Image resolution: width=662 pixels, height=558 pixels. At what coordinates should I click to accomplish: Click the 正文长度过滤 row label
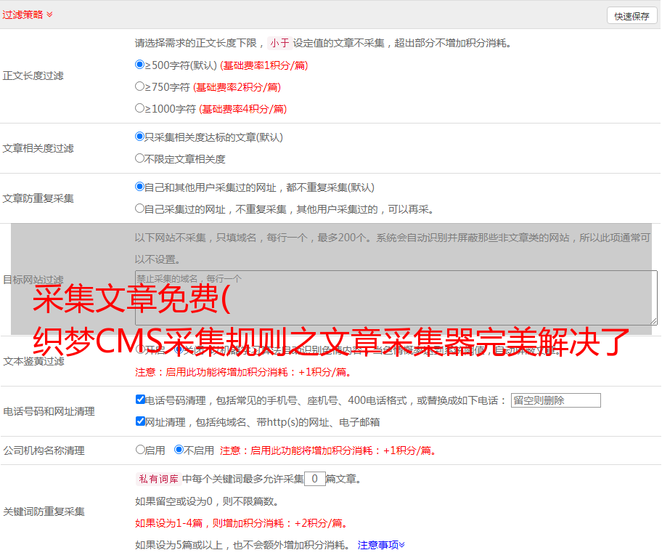[x=33, y=76]
